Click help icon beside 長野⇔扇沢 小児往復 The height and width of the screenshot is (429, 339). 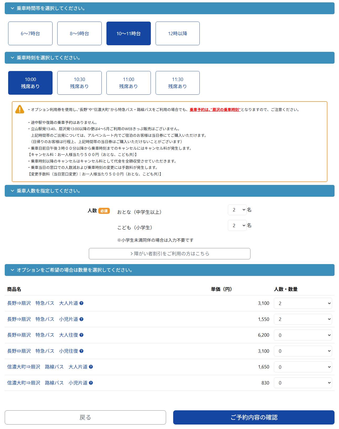pos(81,351)
